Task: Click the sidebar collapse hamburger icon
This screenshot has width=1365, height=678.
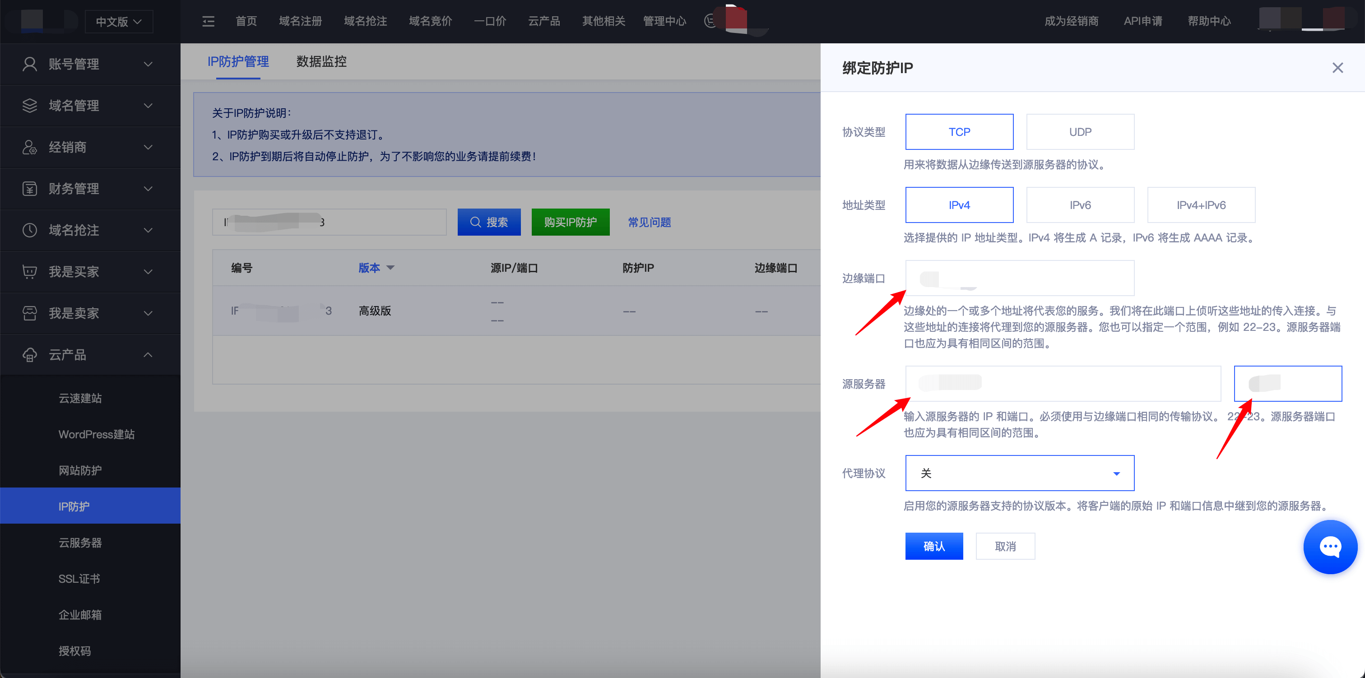Action: point(208,21)
